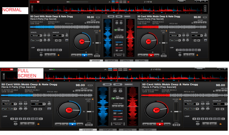Screen dimensions: 229x135
Task: Select the 4-beat loop on the left deck, full screen window
Action: point(24,119)
